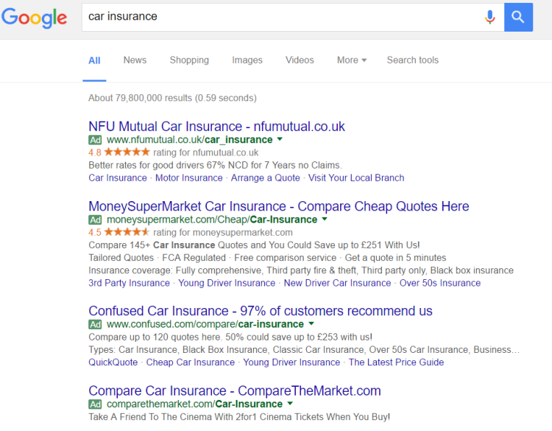This screenshot has height=431, width=552.
Task: Expand the arrow next to comparethemarket.com URL
Action: click(x=290, y=404)
